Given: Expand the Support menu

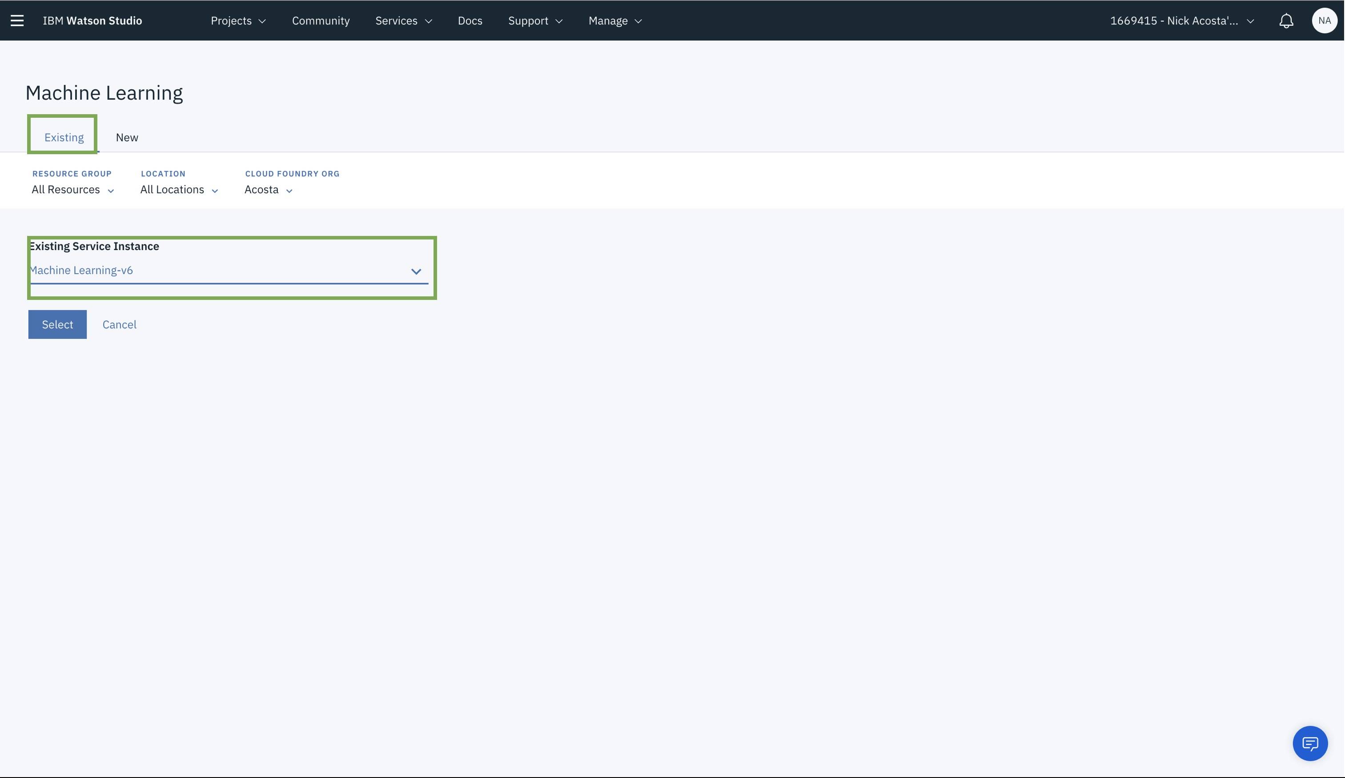Looking at the screenshot, I should tap(535, 20).
